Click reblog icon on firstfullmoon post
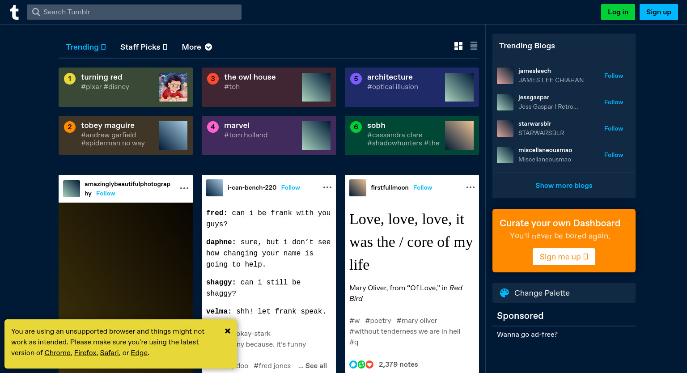687x373 pixels. click(361, 365)
